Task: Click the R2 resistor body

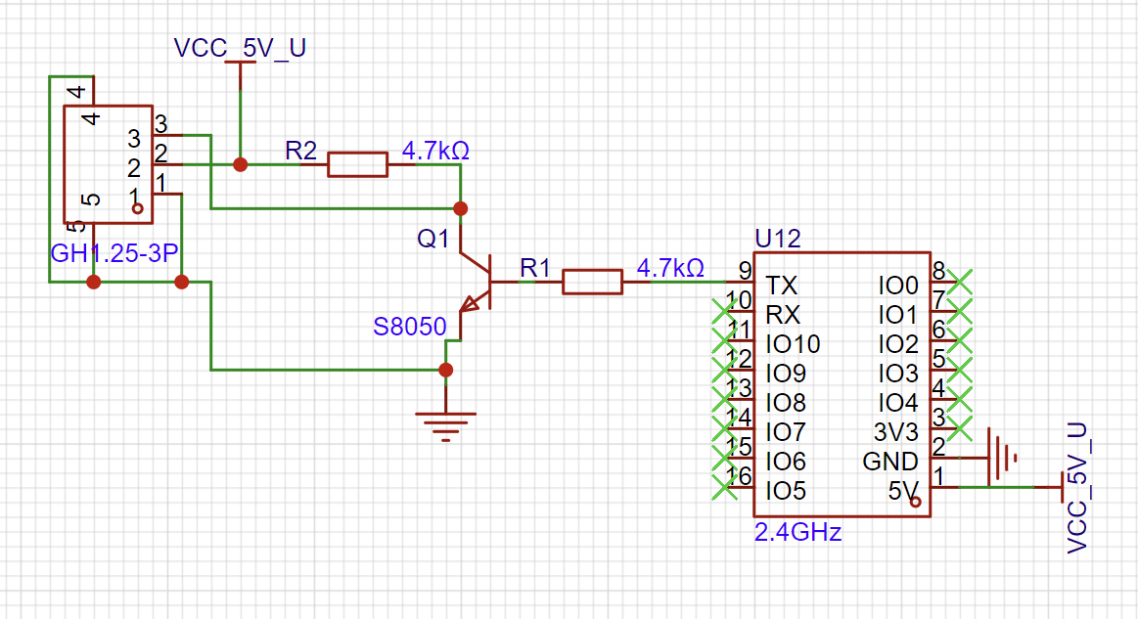Action: pyautogui.click(x=357, y=164)
